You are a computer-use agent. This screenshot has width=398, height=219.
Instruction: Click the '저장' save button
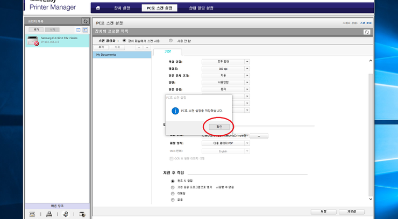[x=323, y=211]
